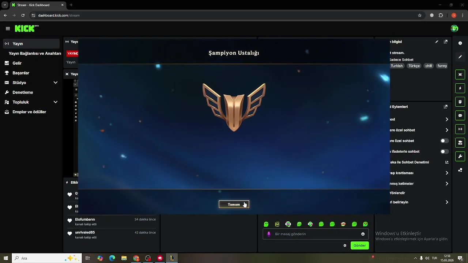Expand the 'kelimeler' row chevron
This screenshot has height=263, width=468.
pyautogui.click(x=447, y=183)
